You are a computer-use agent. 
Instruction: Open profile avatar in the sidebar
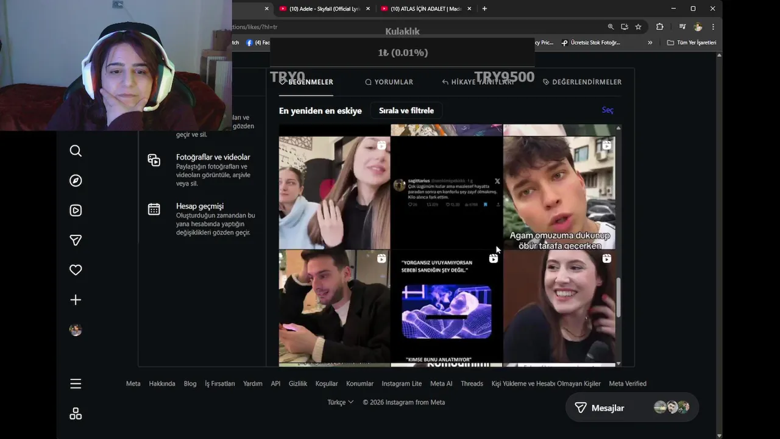[76, 330]
